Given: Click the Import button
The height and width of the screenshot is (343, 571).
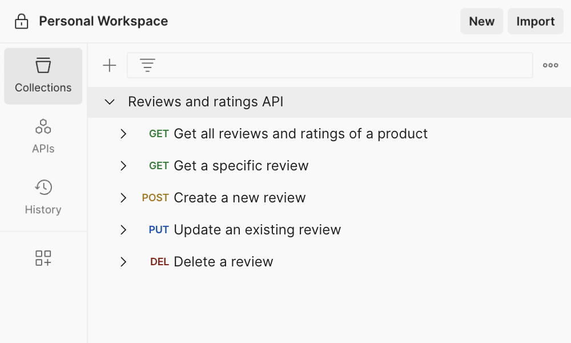Looking at the screenshot, I should click(x=535, y=22).
